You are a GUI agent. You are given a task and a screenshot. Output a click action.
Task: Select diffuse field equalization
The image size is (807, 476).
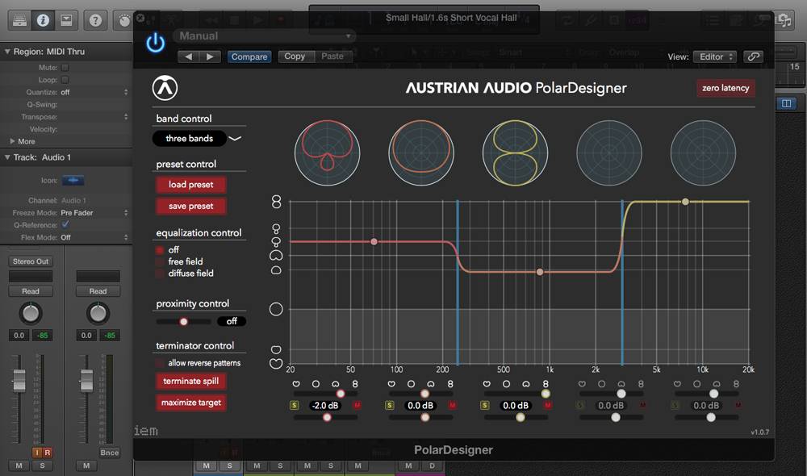(160, 273)
